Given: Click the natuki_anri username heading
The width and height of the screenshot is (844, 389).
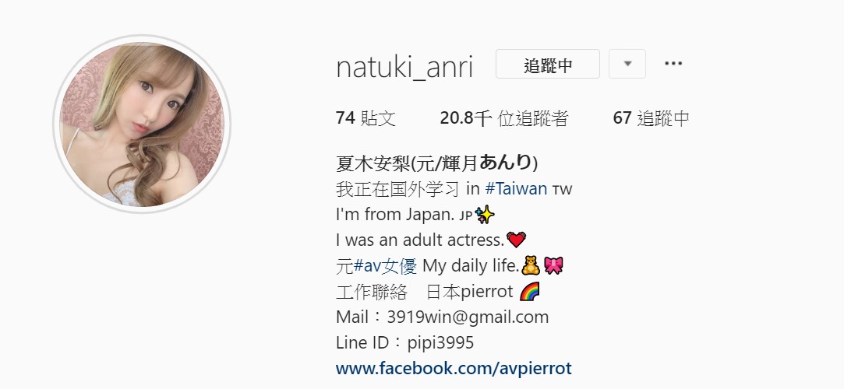Looking at the screenshot, I should (404, 68).
